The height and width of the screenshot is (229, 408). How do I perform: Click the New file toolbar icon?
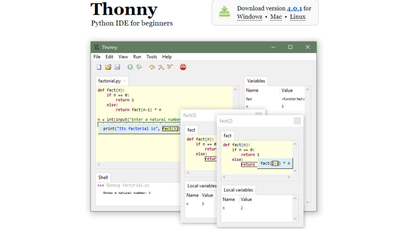coord(99,67)
